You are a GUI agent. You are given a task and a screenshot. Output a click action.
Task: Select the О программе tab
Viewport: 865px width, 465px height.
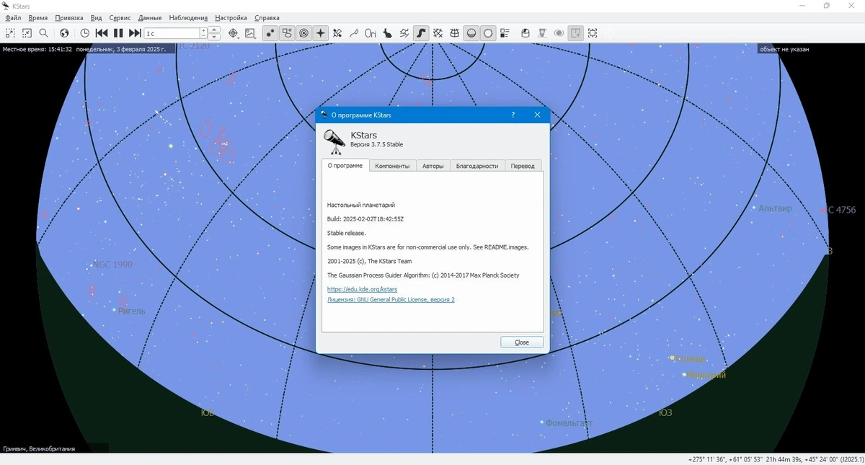point(345,165)
